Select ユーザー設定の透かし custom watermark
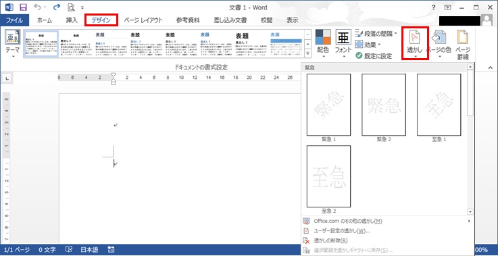 (x=387, y=230)
